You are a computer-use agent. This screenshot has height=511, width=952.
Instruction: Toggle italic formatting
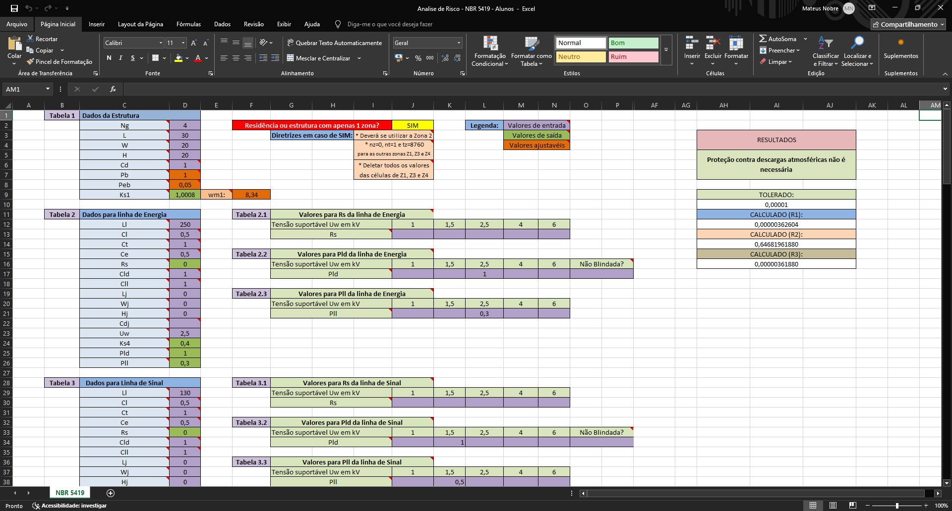tap(120, 58)
